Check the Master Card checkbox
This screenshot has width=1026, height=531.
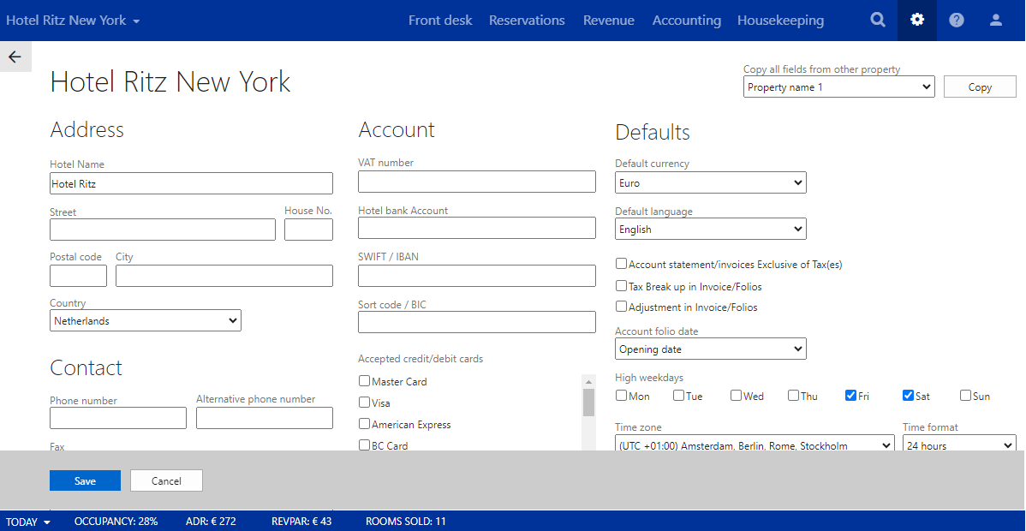coord(365,381)
